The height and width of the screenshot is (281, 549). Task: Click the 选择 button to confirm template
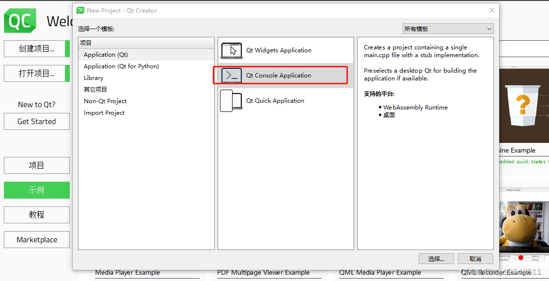[436, 258]
